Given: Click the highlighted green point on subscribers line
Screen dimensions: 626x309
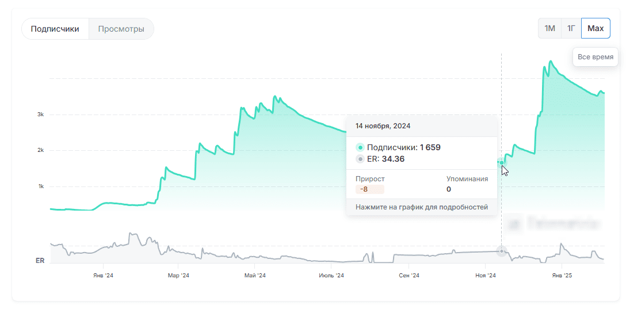Looking at the screenshot, I should tap(502, 163).
